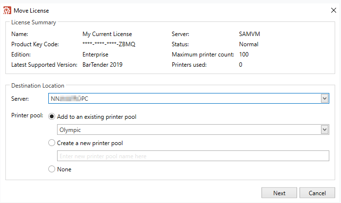Click the Printer pool label
The image size is (341, 203).
click(27, 115)
